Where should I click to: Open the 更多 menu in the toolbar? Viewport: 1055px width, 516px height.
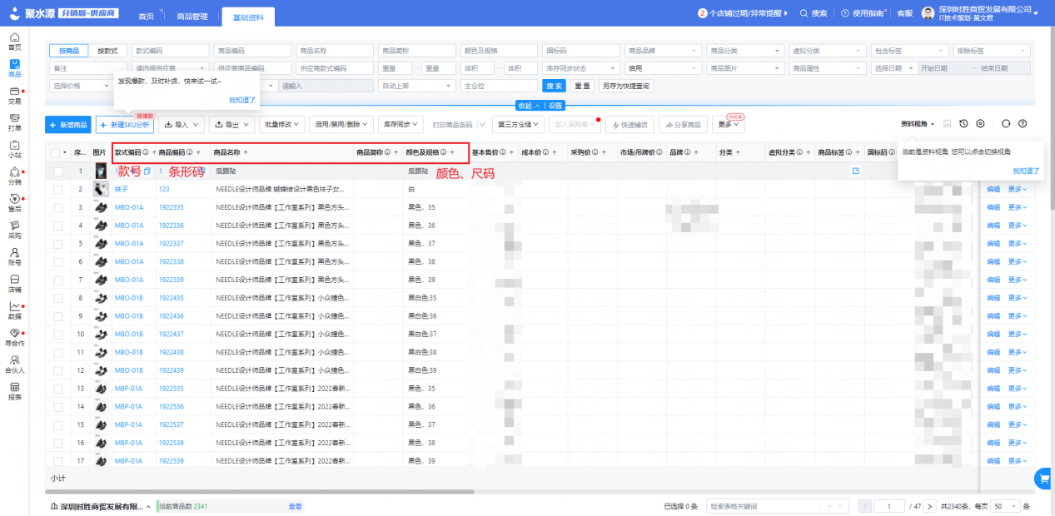729,124
